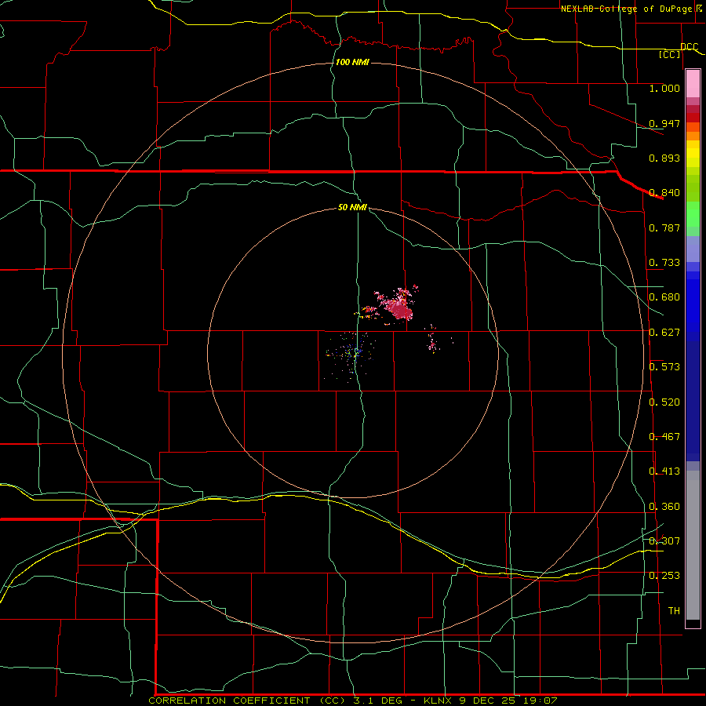Select the 1.000 scale value
This screenshot has width=706, height=706.
pyautogui.click(x=664, y=88)
